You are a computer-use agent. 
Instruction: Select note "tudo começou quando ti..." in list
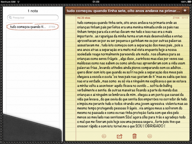pos(33,27)
